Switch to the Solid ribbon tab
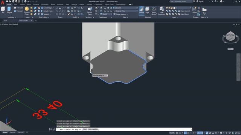Viewport: 241px width, 135px height. 15,4
